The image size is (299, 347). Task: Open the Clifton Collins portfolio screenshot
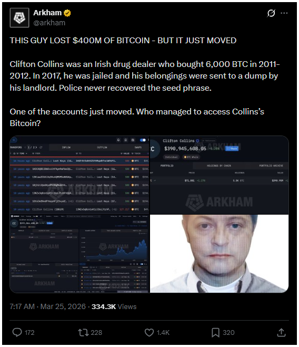[219, 175]
